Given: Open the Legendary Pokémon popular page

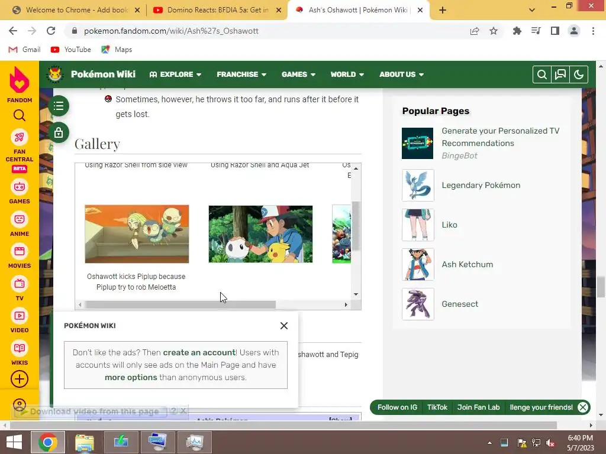Looking at the screenshot, I should pos(481,185).
